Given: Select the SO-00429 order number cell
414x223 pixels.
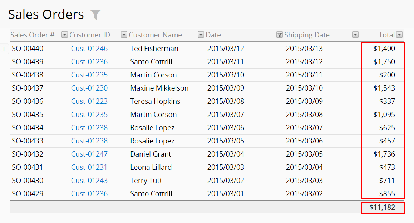Looking at the screenshot, I should [28, 194].
